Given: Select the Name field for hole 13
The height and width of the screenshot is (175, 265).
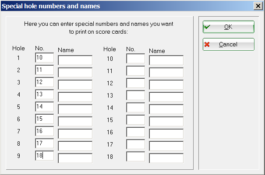Looking at the screenshot, I should point(166,97).
